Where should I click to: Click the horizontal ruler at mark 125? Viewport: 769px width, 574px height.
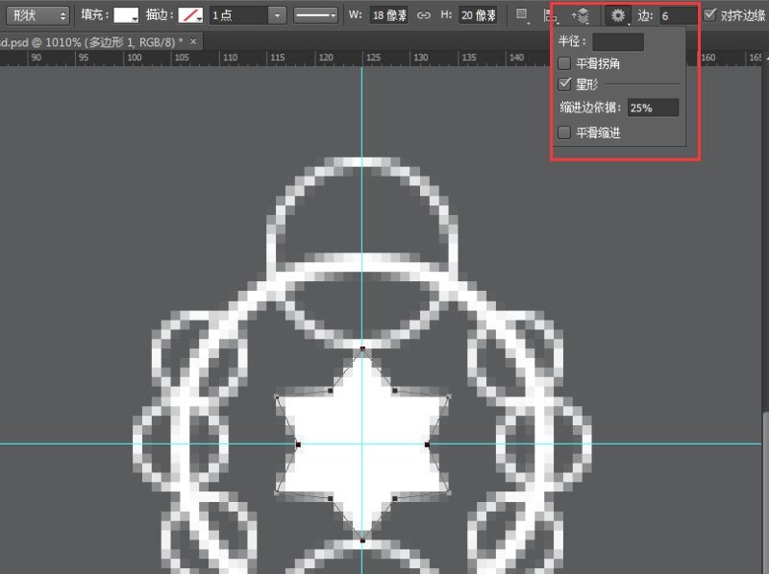(373, 58)
